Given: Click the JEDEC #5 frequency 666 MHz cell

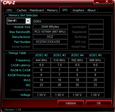Looking at the screenshot, I should click(95, 60).
